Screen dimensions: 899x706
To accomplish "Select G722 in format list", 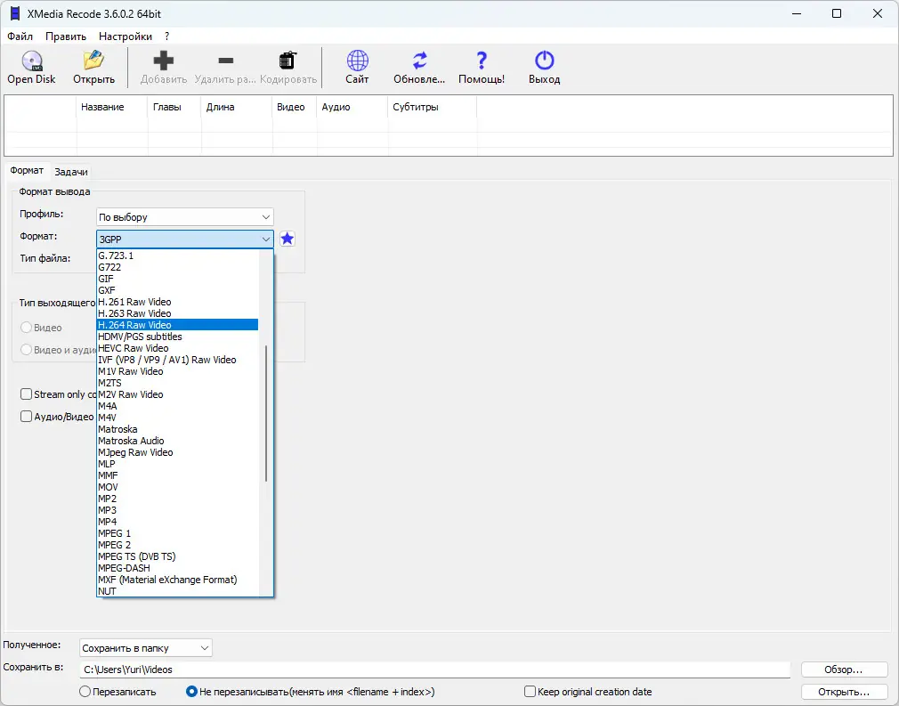I will [x=178, y=267].
